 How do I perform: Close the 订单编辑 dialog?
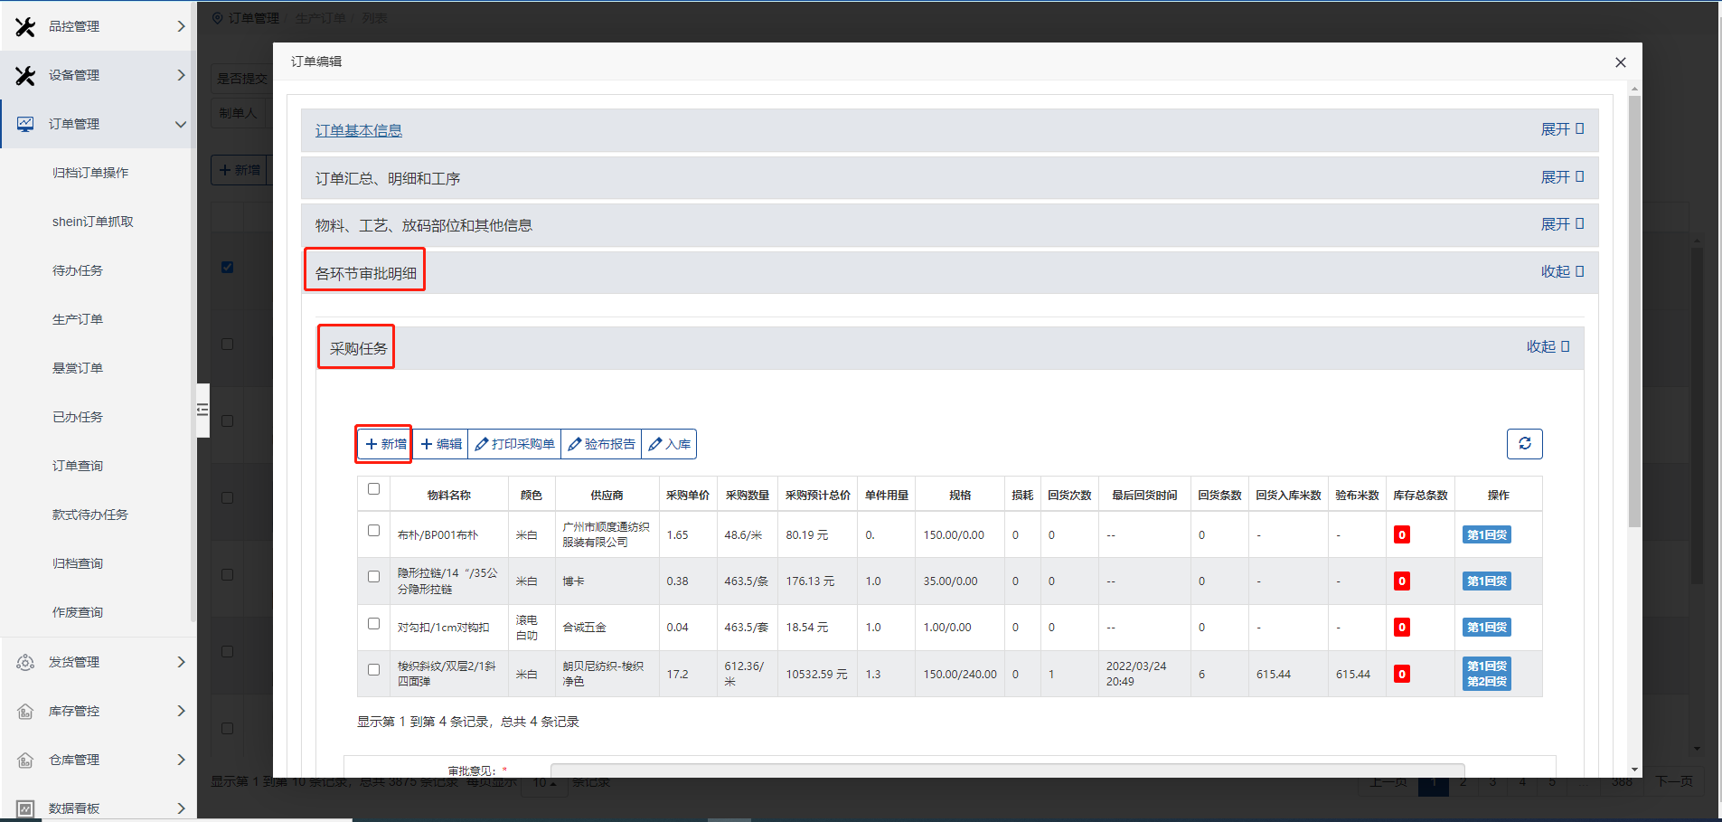1620,62
